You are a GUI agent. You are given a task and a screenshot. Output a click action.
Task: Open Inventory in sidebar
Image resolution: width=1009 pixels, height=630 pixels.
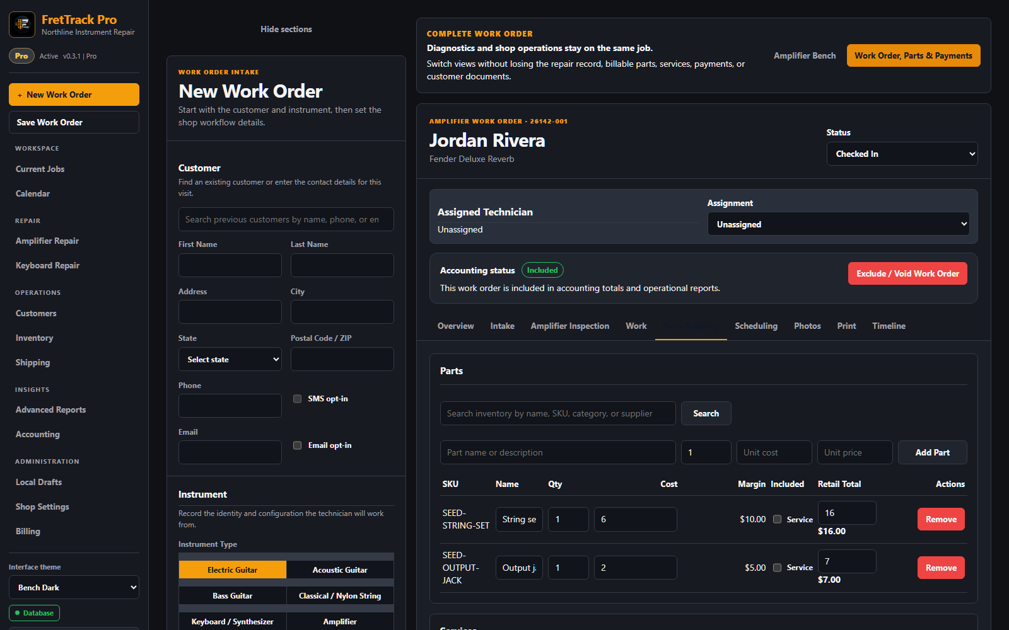(34, 338)
